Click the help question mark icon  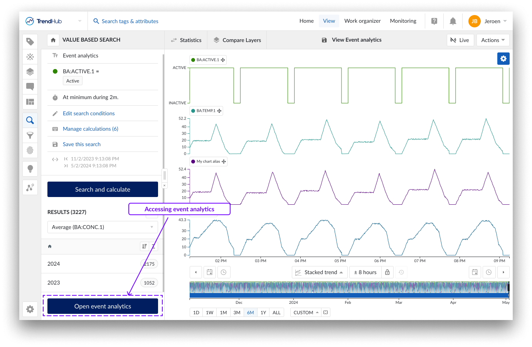[434, 21]
